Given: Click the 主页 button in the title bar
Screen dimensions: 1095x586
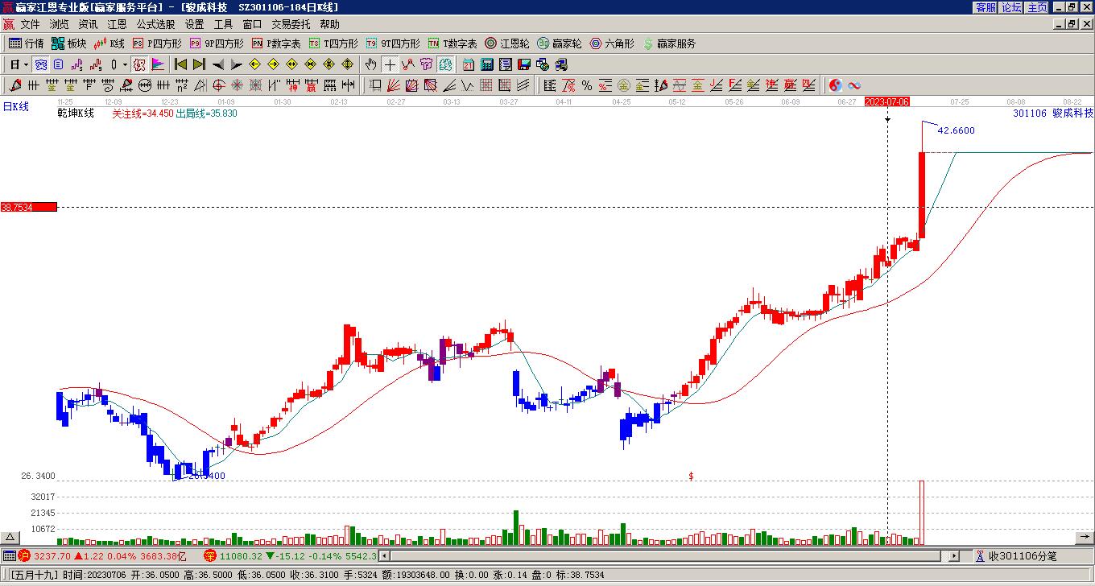Looking at the screenshot, I should (1037, 7).
